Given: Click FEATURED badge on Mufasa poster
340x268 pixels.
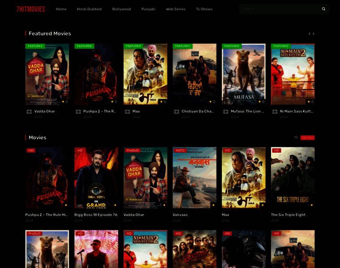Looking at the screenshot, I should coord(232,46).
